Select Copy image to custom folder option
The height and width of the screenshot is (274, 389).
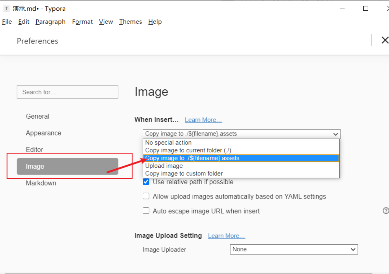click(184, 174)
